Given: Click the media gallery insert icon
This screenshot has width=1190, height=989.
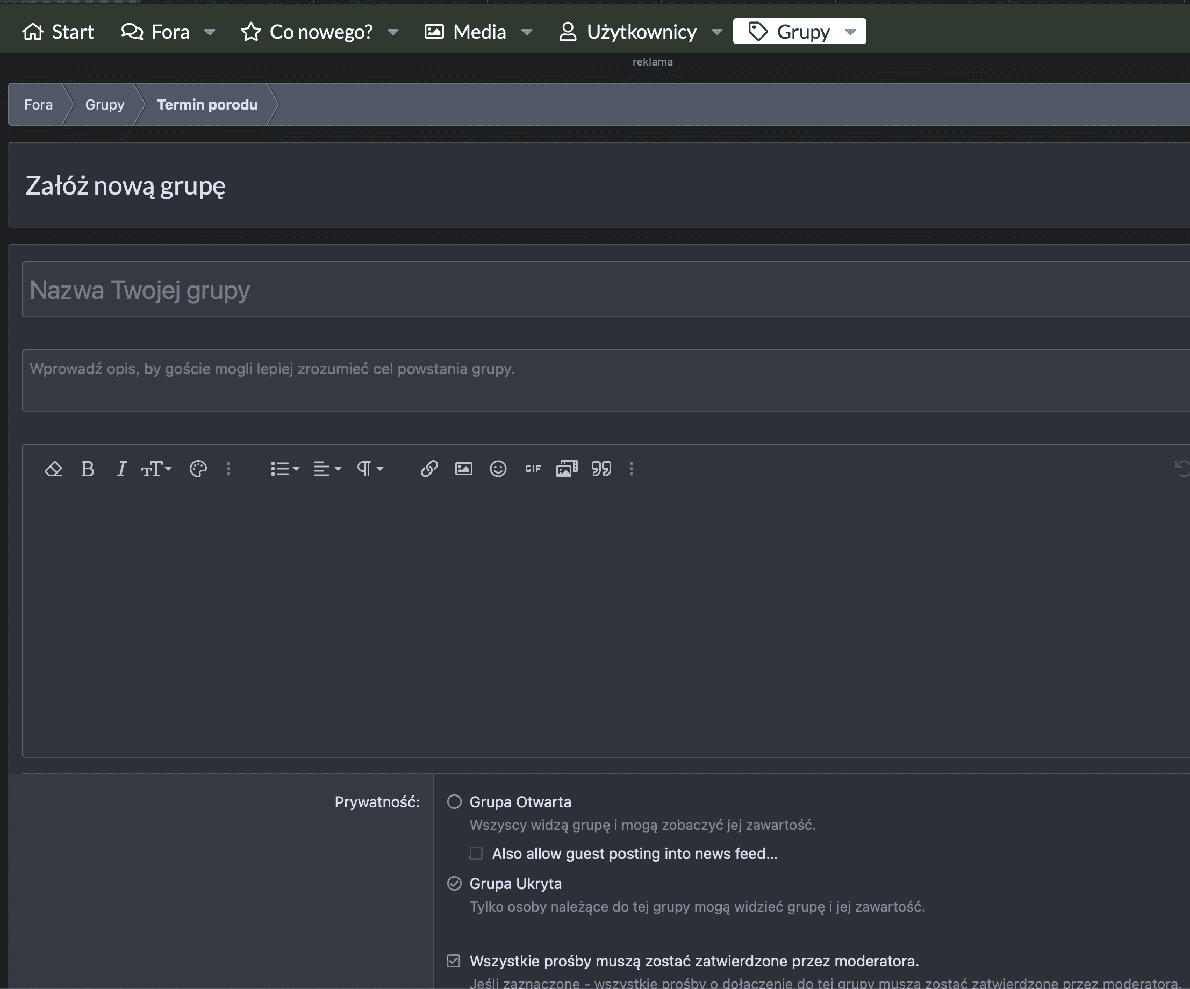Looking at the screenshot, I should (x=567, y=469).
